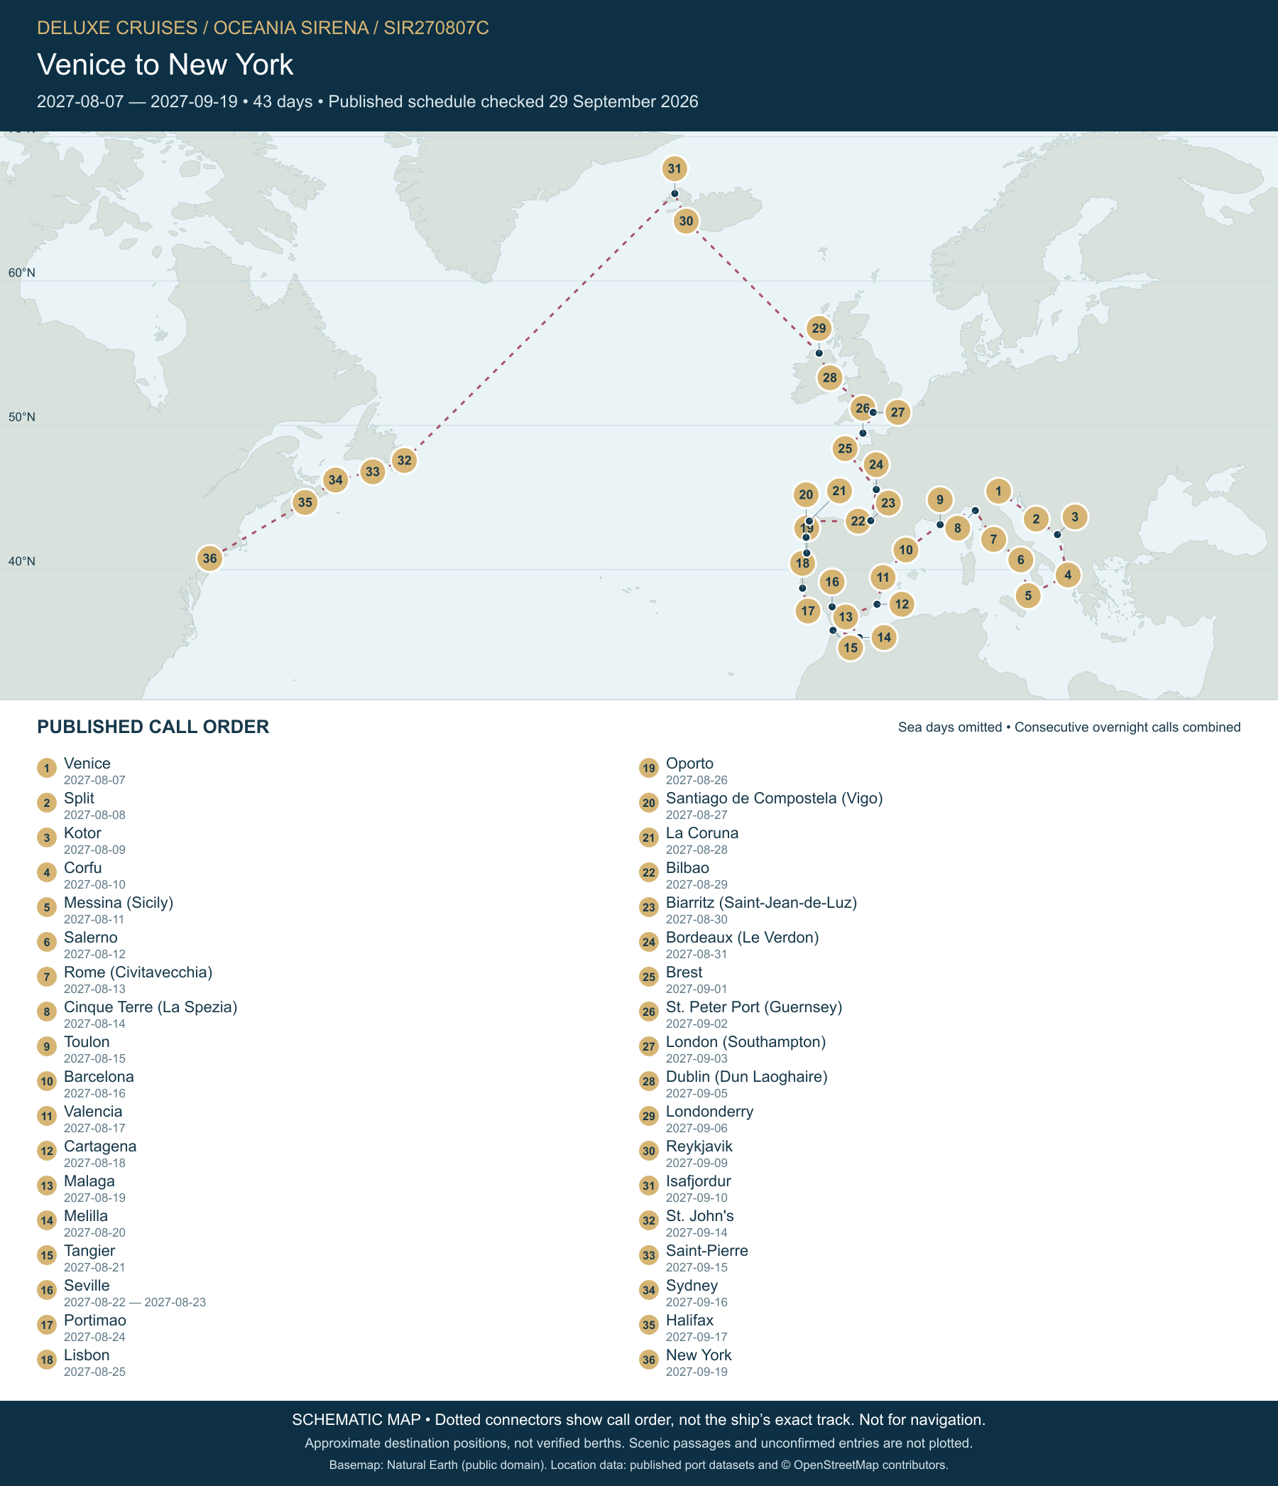Select map marker 10 for Barcelona

906,550
